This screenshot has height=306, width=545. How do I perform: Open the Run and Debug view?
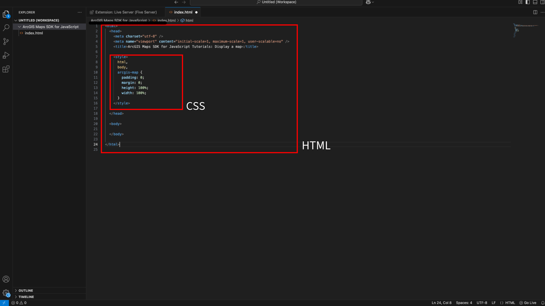tap(6, 55)
